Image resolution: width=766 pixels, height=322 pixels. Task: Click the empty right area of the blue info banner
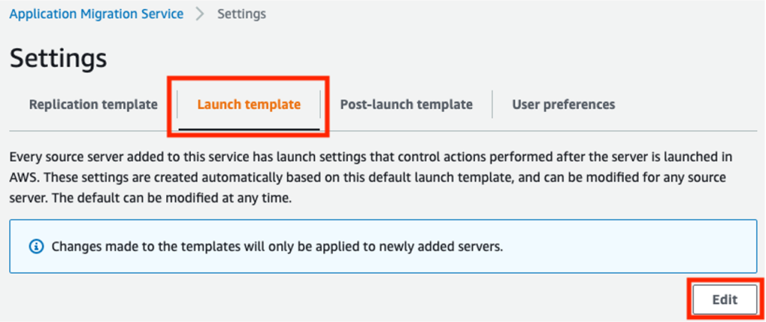coord(630,247)
